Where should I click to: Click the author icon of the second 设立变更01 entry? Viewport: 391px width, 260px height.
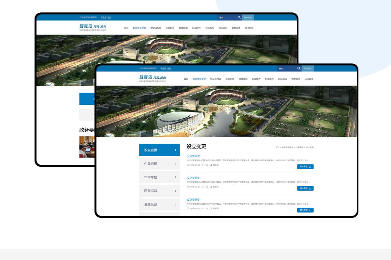tap(211, 187)
